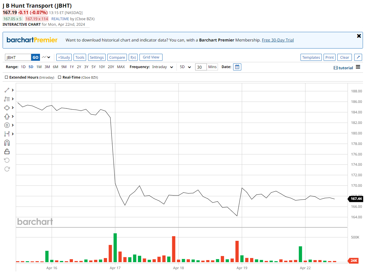365x275 pixels.
Task: Click the 30 minutes input field
Action: [201, 67]
